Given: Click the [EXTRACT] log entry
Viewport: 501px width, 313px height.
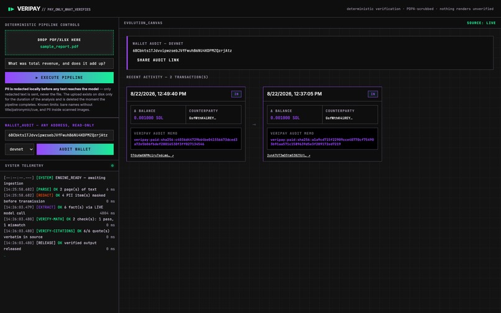Looking at the screenshot, I should point(59,210).
